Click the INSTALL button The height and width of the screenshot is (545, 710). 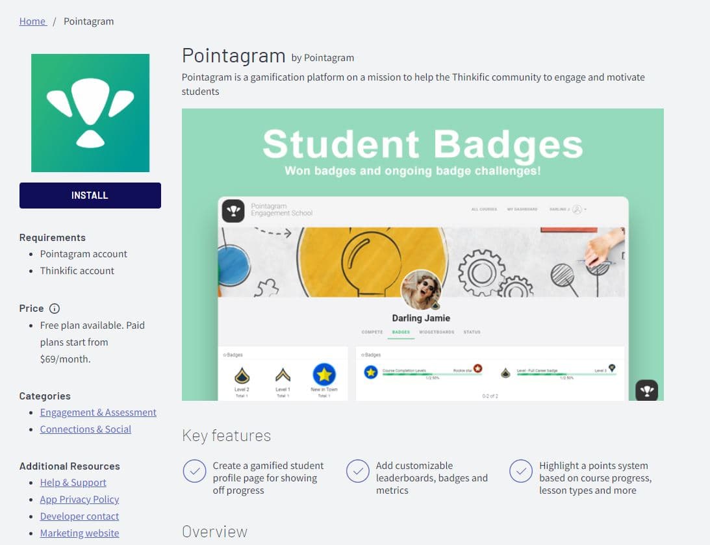tap(90, 195)
